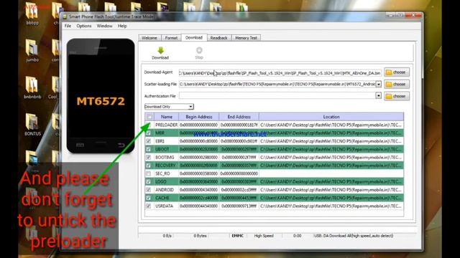Untick the UBOOT checkbox
460x258 pixels.
149,149
